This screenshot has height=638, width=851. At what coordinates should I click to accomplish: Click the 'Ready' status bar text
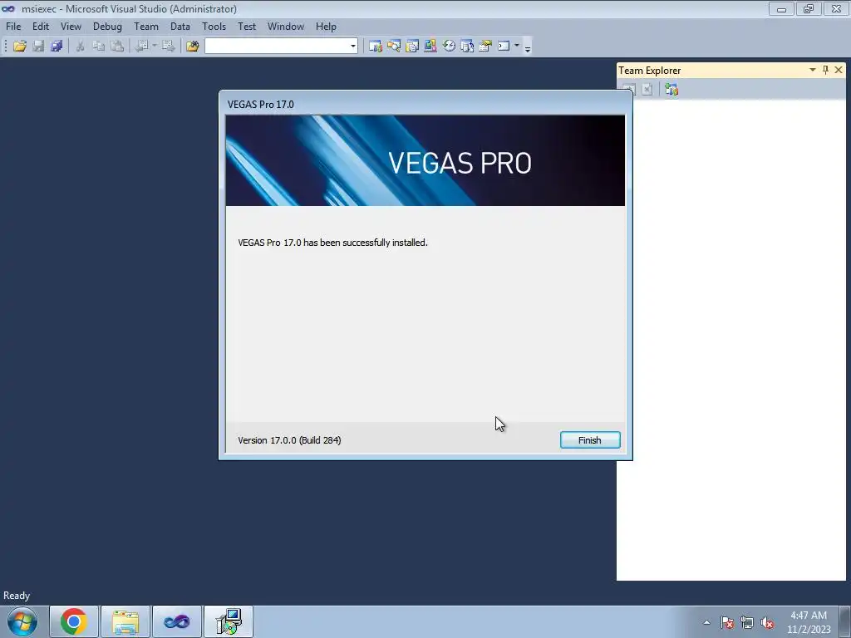click(x=17, y=596)
